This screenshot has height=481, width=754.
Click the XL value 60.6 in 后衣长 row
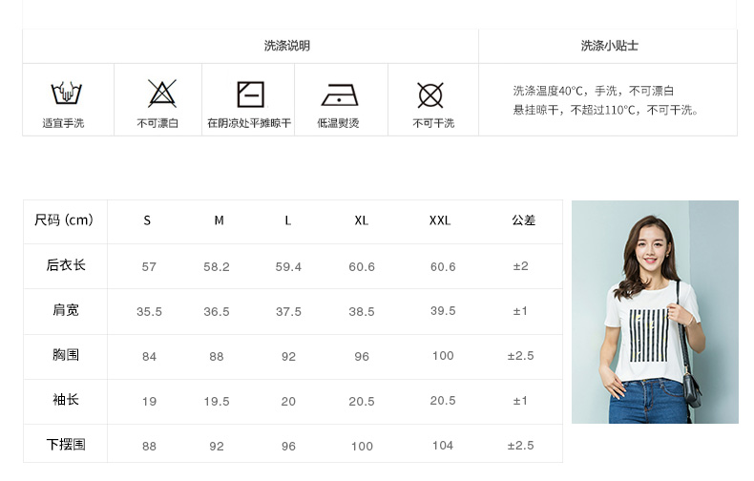[362, 267]
